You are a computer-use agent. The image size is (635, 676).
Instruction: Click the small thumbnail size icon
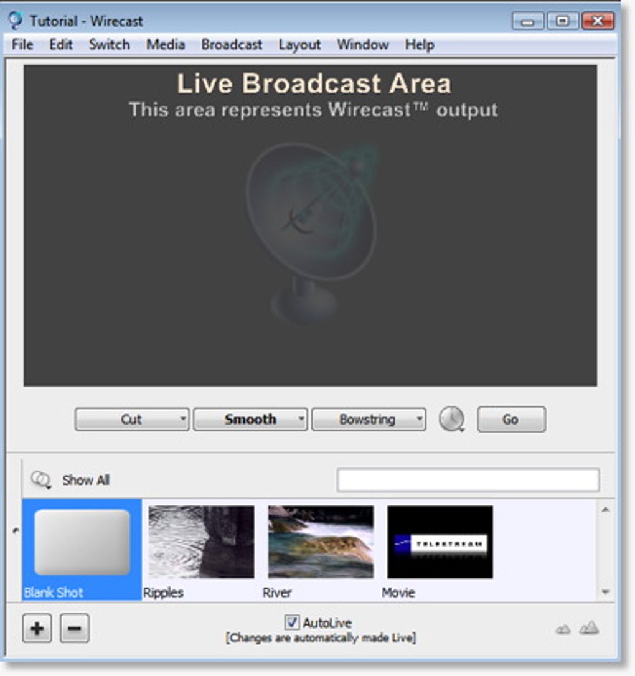(x=563, y=629)
